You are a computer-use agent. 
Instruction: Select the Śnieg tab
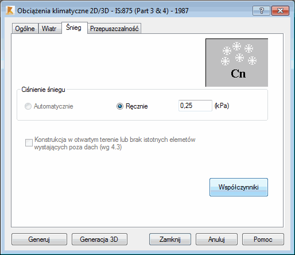click(x=74, y=28)
